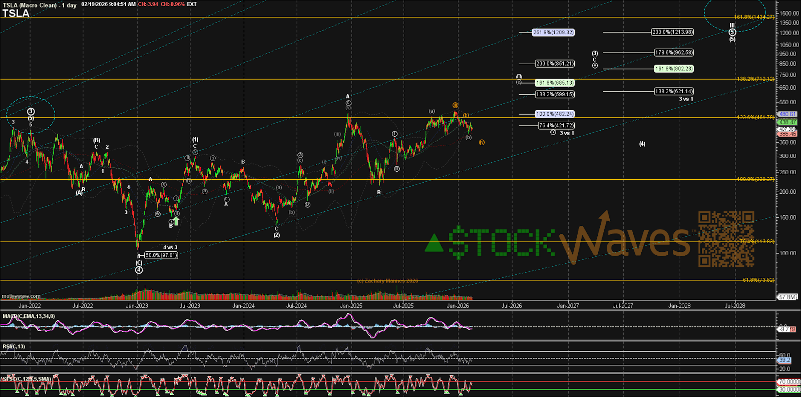
Task: Open the motivewave.com link
Action: click(21, 296)
